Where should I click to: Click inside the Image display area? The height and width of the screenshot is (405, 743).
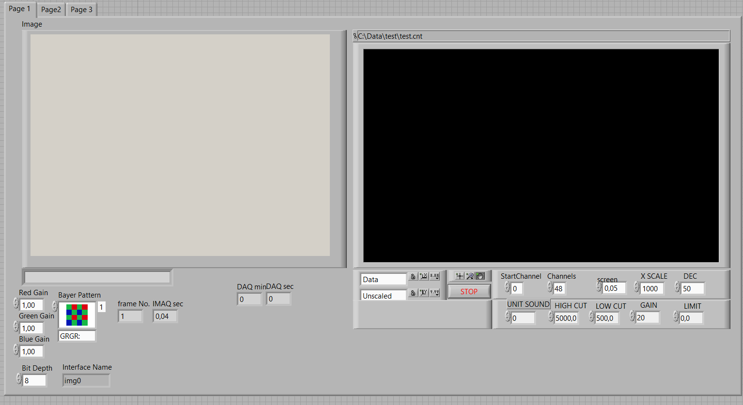click(180, 145)
